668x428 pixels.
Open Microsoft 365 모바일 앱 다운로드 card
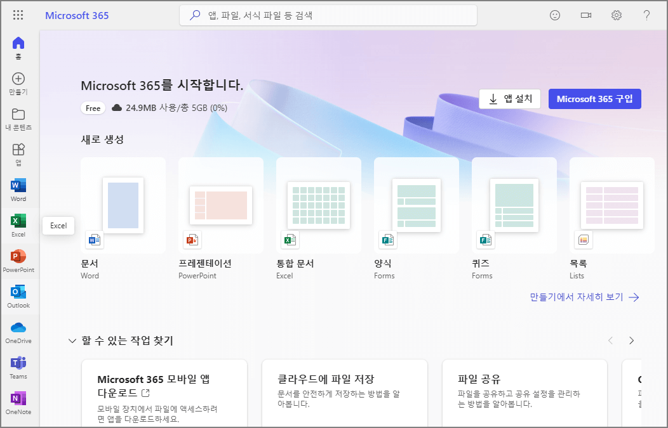[x=164, y=394]
